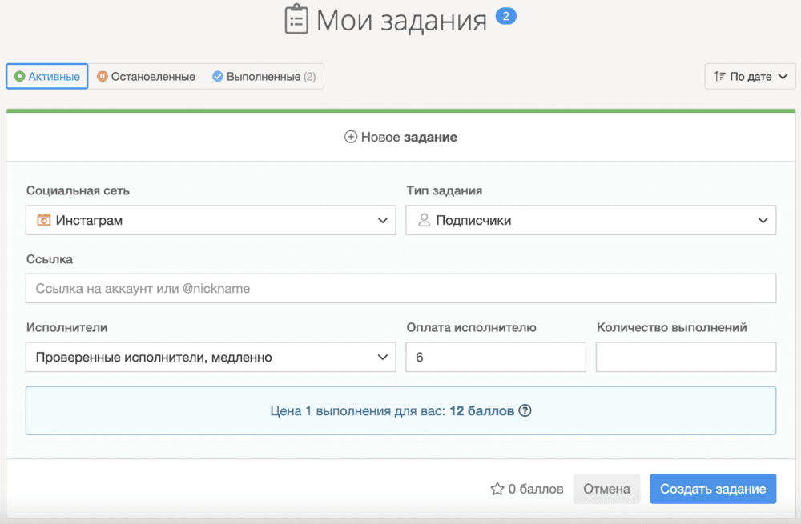
Task: Open the Тип задания Подписчики dropdown
Action: coord(590,221)
